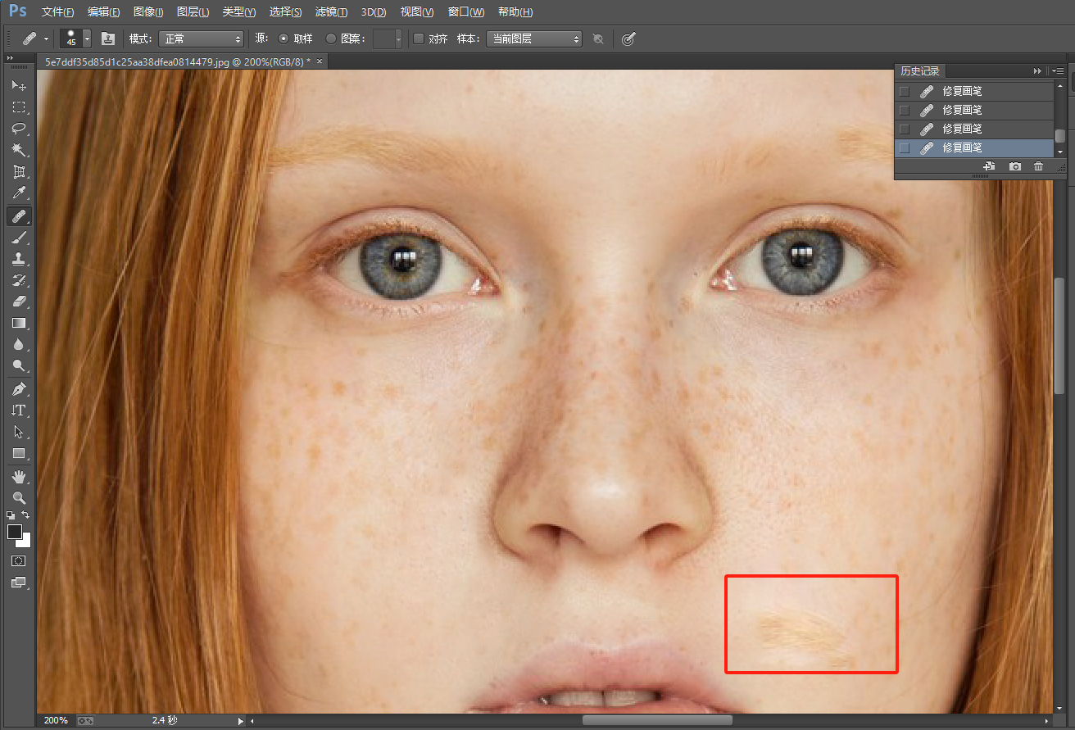The image size is (1075, 730).
Task: Select the Hand tool
Action: pyautogui.click(x=19, y=476)
